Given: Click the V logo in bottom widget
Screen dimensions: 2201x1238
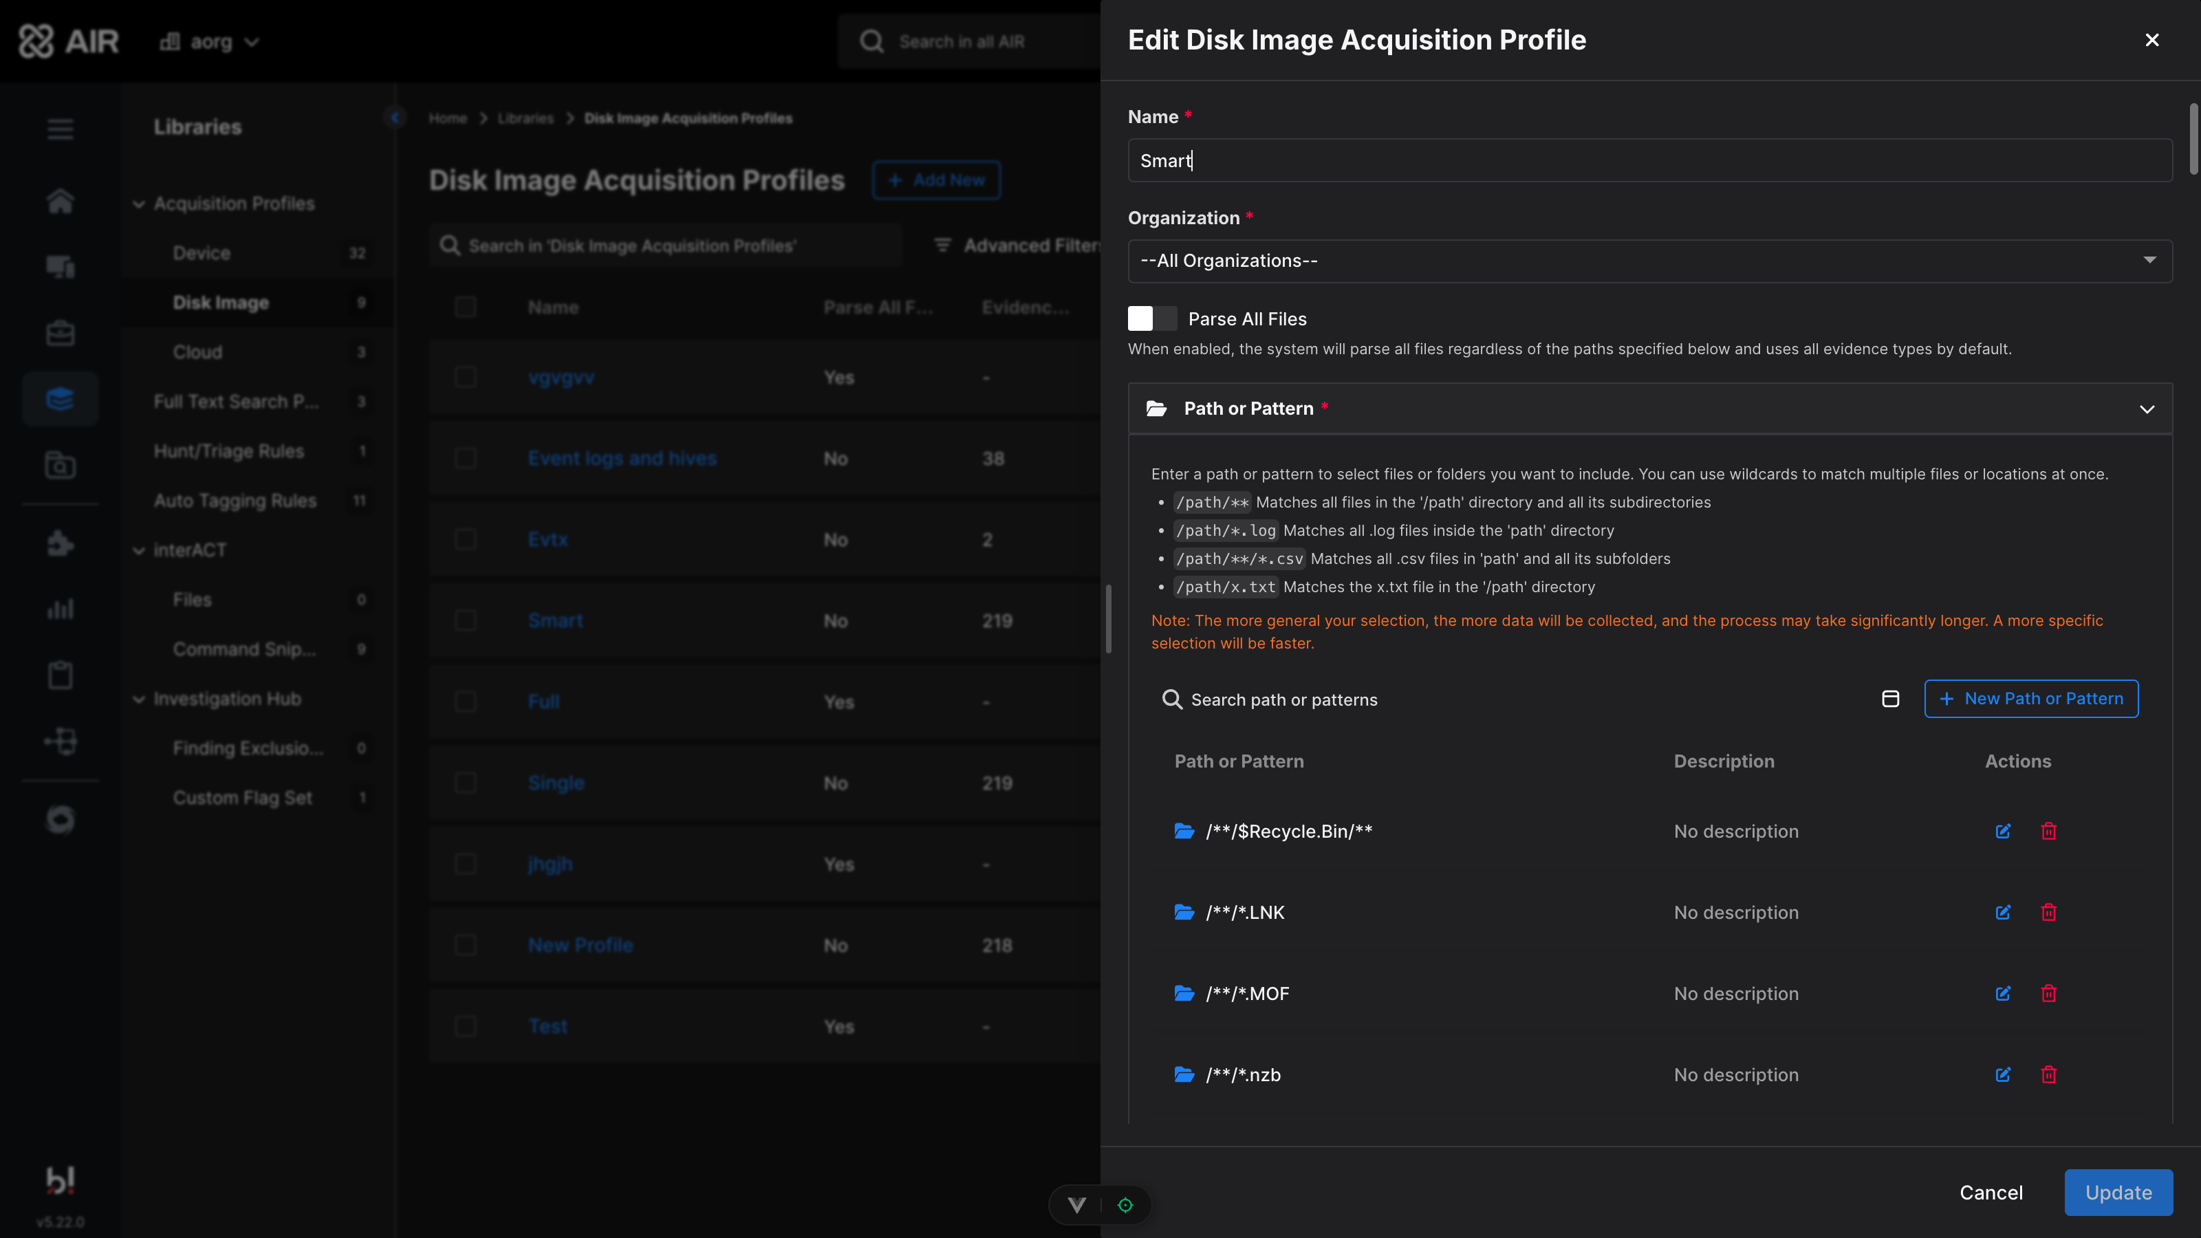Looking at the screenshot, I should tap(1076, 1205).
